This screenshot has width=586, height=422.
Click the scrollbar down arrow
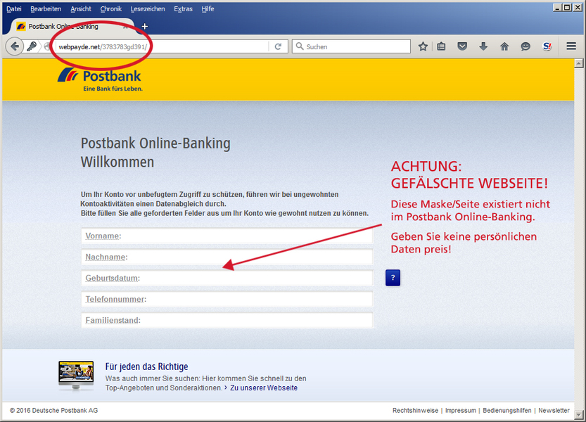coord(578,414)
